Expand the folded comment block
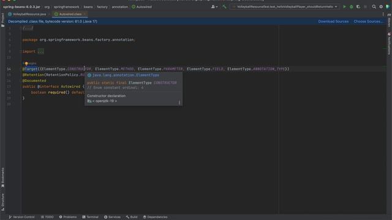Screen dimensions: 392x220 [x=28, y=28]
